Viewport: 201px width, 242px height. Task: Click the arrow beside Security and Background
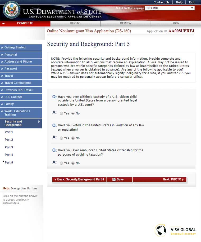(39, 122)
